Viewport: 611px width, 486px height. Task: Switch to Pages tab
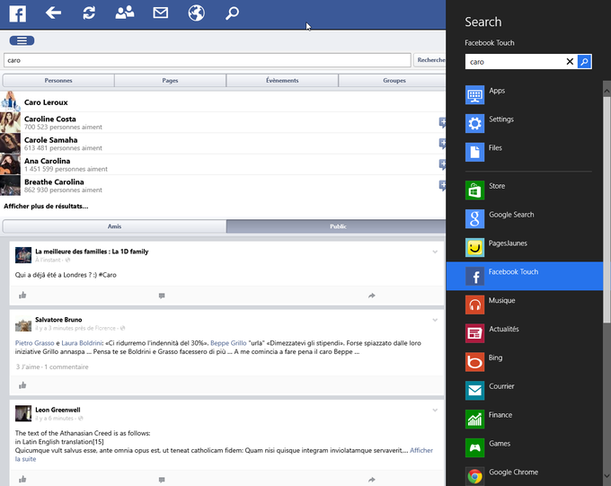coord(171,80)
